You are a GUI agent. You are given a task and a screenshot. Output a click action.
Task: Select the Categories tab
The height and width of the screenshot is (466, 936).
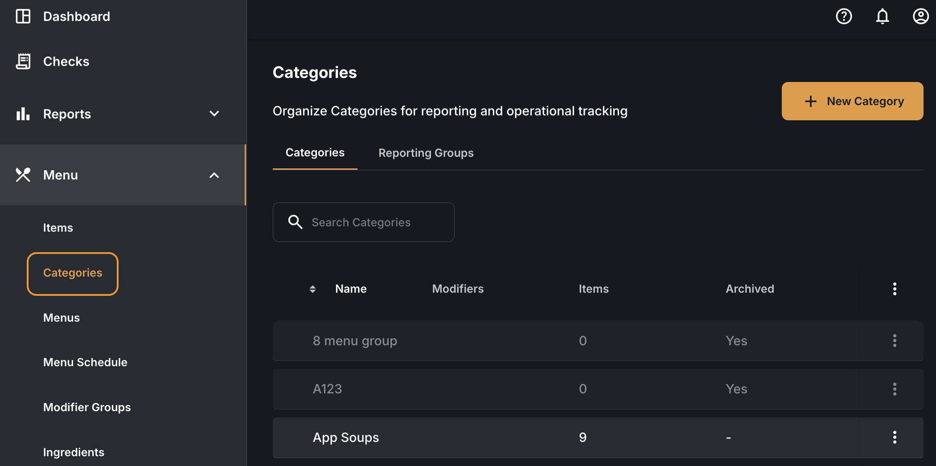[315, 153]
